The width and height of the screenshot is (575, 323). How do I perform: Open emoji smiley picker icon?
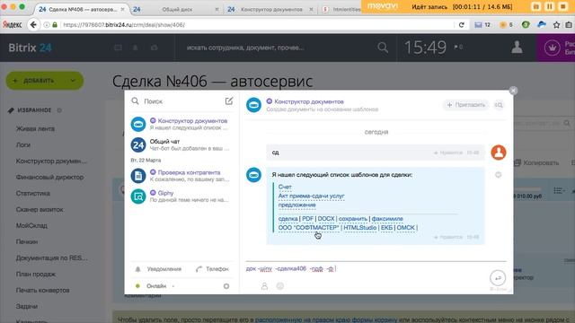click(x=280, y=286)
